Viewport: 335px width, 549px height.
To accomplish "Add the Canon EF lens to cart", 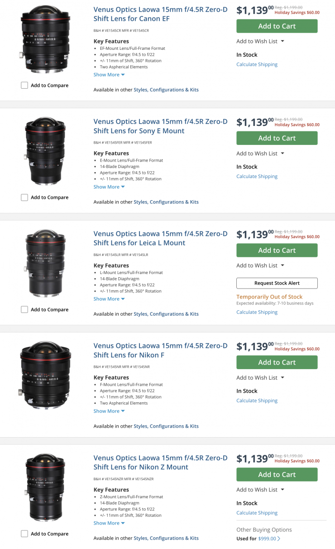I will coord(277,26).
